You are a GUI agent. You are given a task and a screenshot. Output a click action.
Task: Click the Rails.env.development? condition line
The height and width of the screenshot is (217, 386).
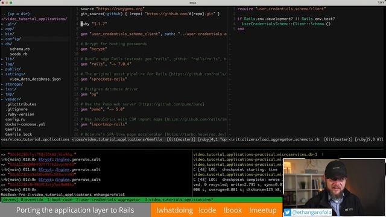pos(286,19)
